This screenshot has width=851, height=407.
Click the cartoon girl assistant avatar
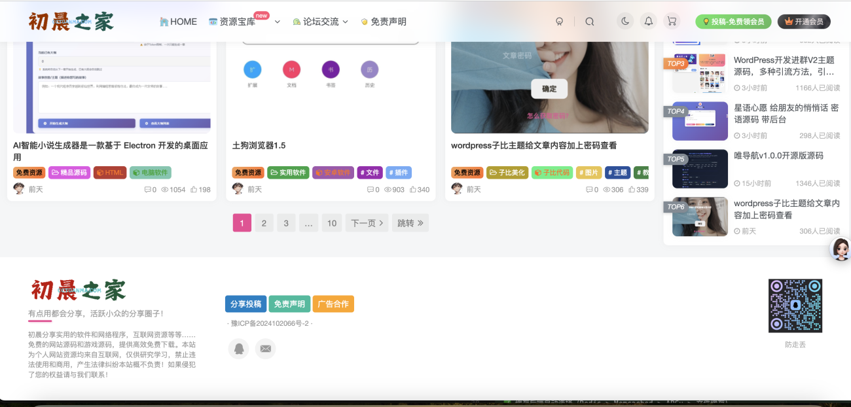[x=840, y=249]
